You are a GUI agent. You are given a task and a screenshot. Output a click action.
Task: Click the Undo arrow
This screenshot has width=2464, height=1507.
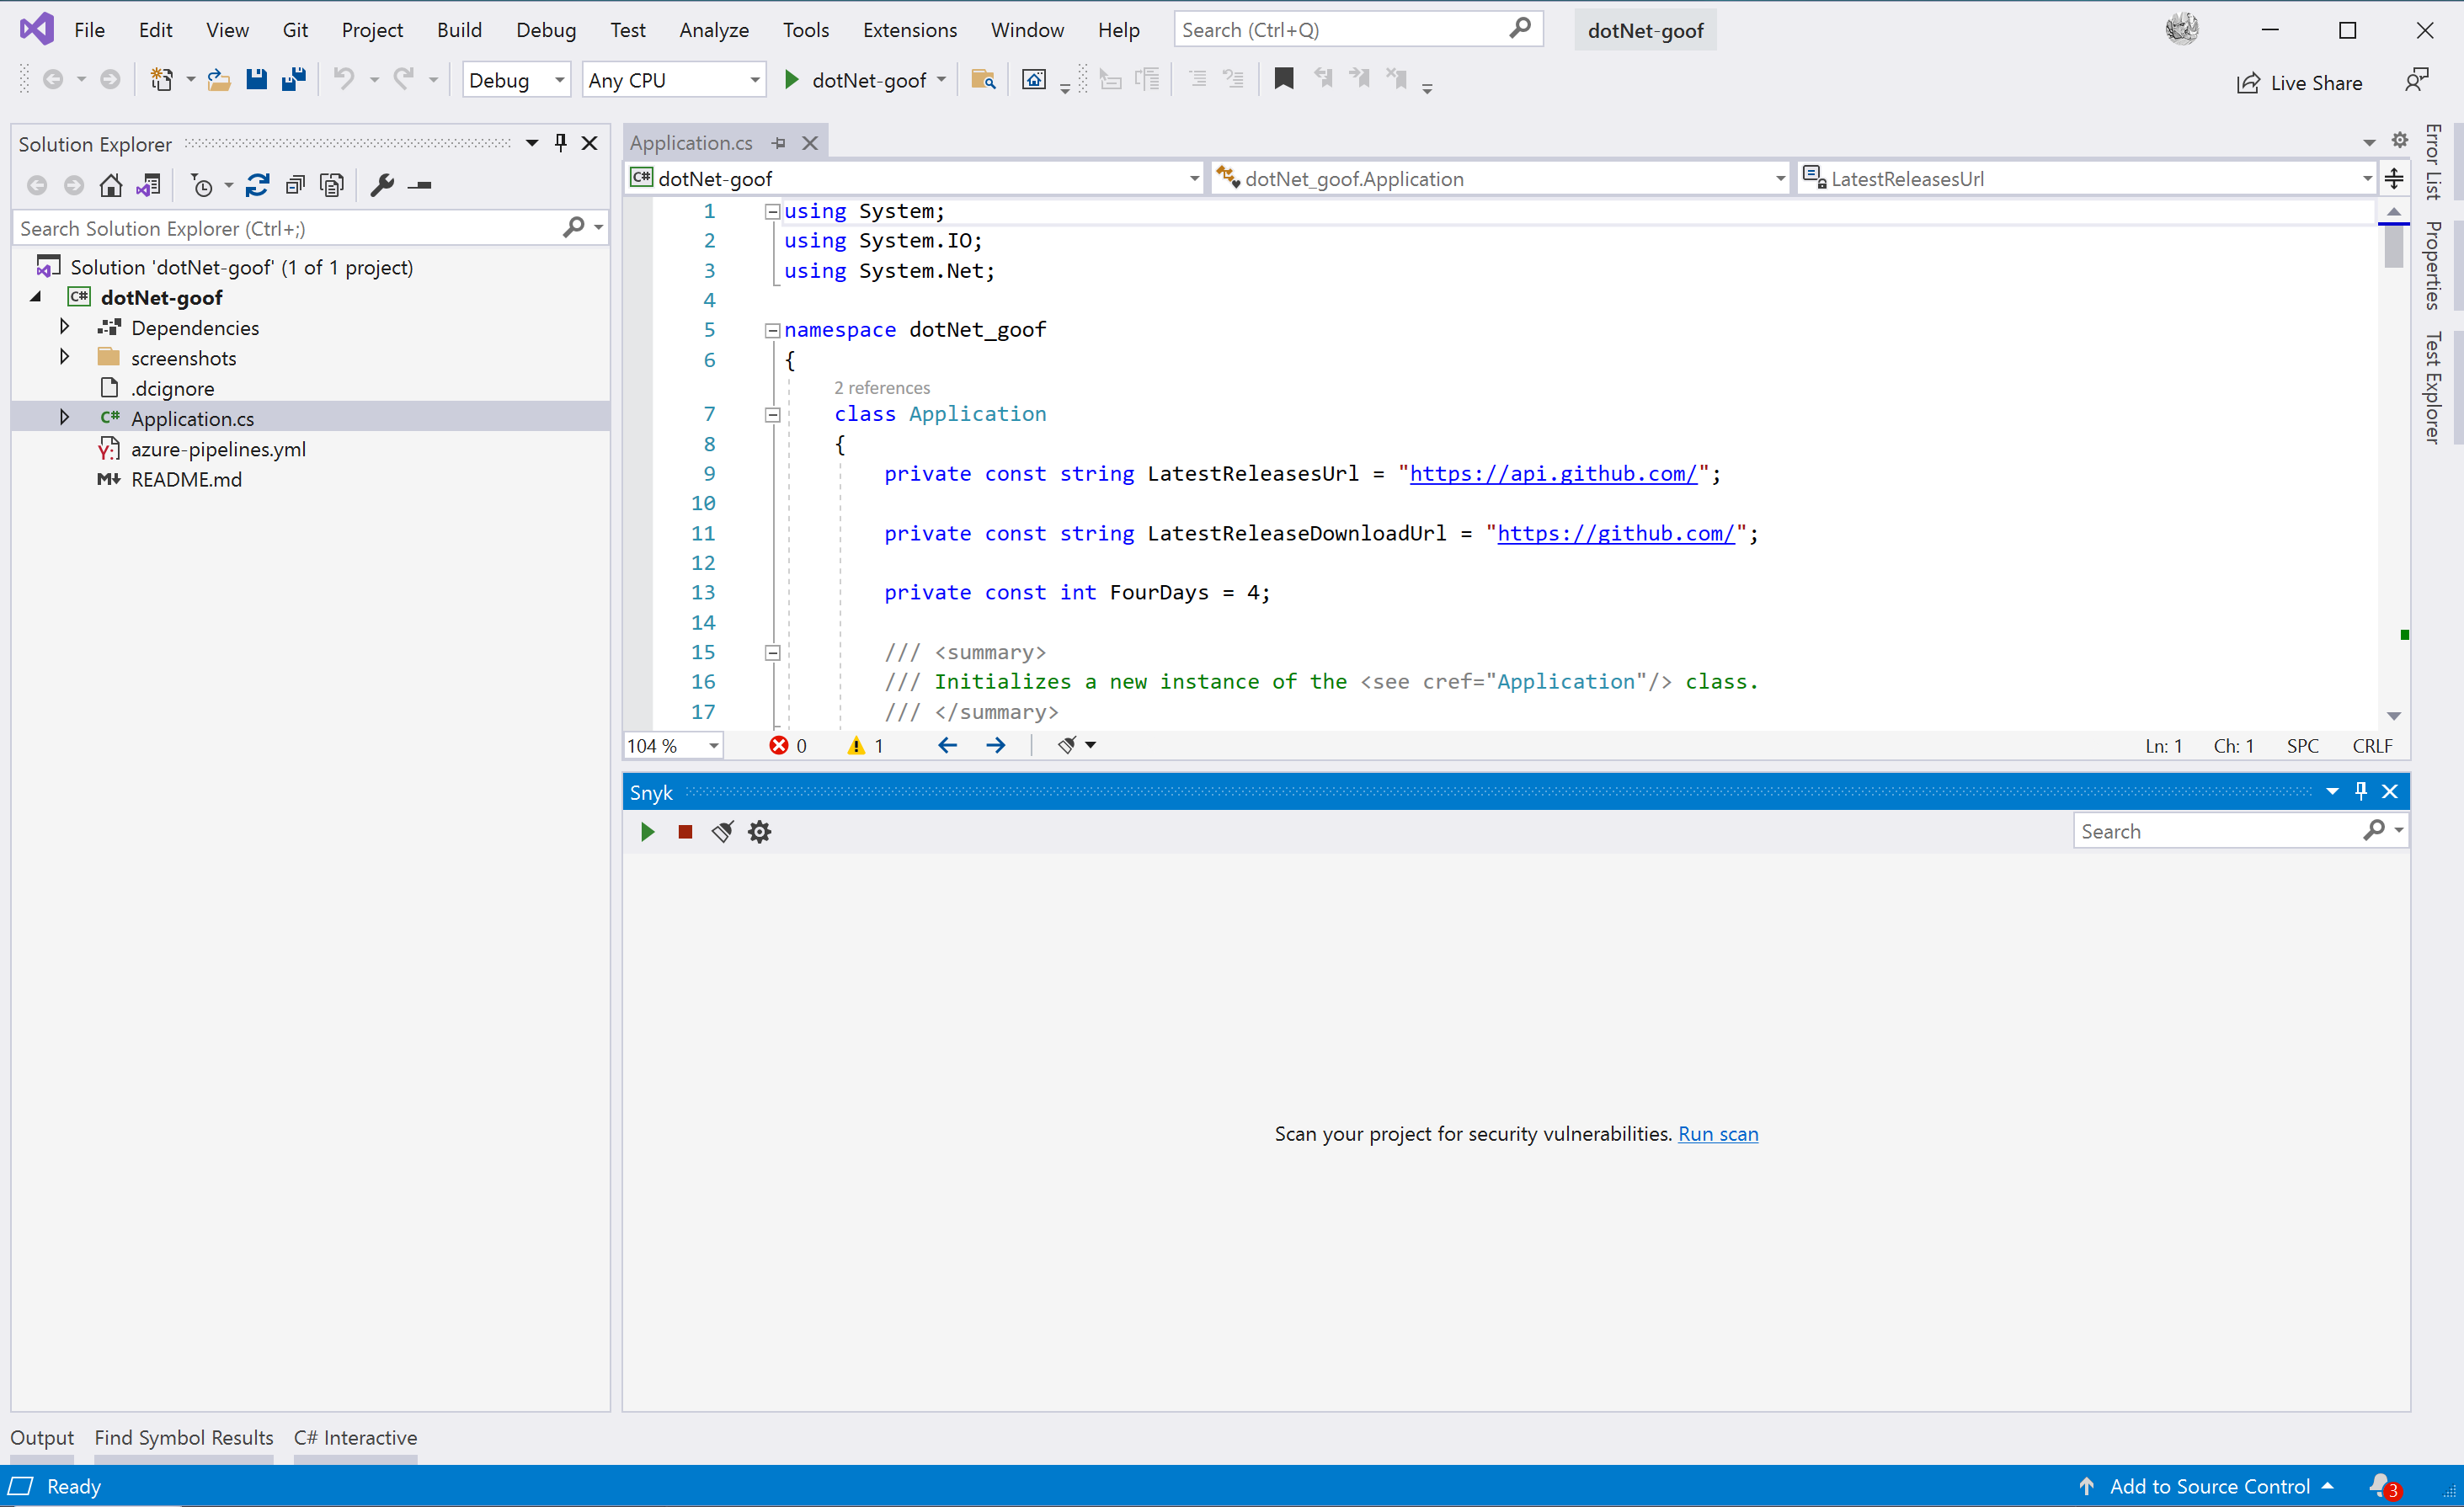344,79
